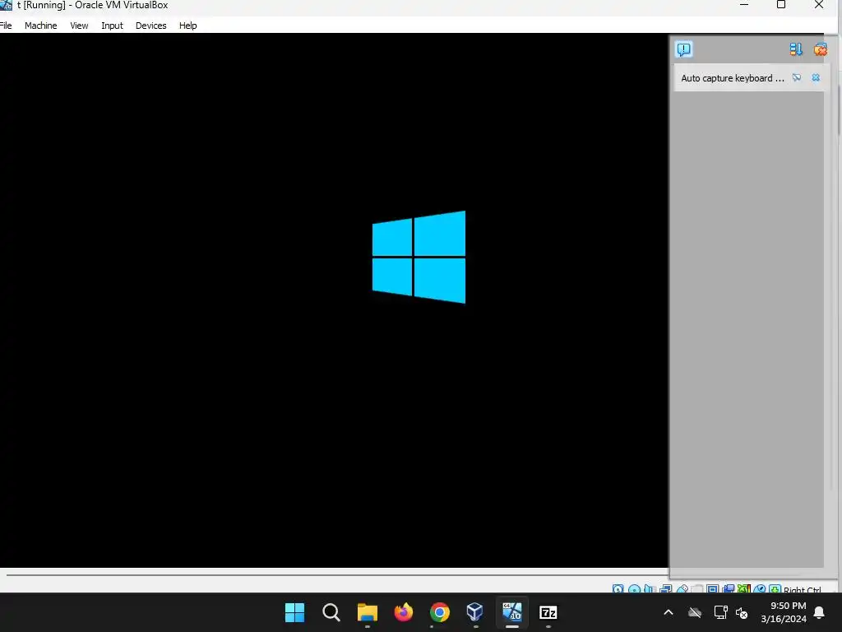This screenshot has width=842, height=632.
Task: Open the Help menu
Action: [x=188, y=26]
